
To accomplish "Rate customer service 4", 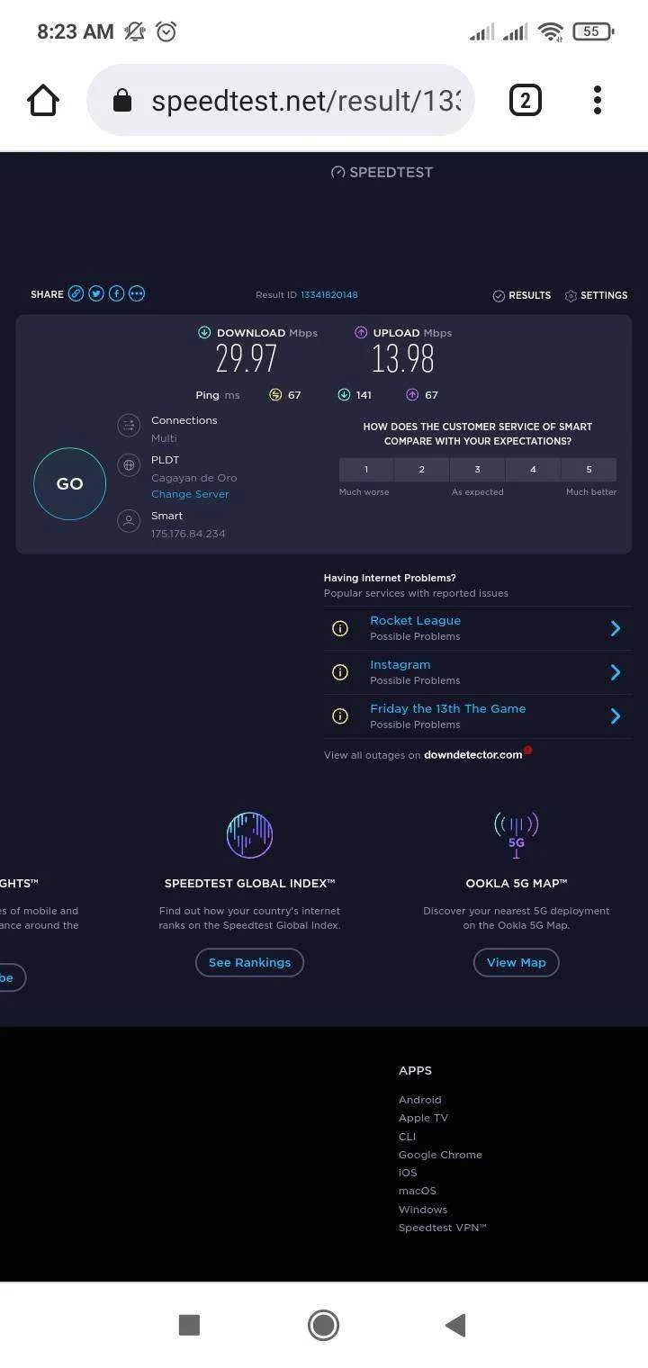I will [x=533, y=470].
